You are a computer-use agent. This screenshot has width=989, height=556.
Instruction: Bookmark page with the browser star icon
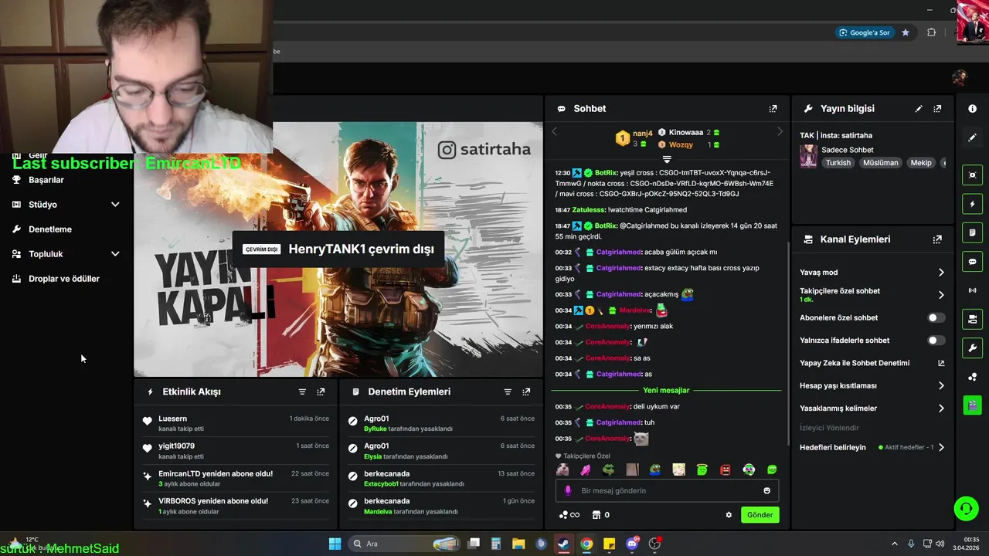pos(906,32)
